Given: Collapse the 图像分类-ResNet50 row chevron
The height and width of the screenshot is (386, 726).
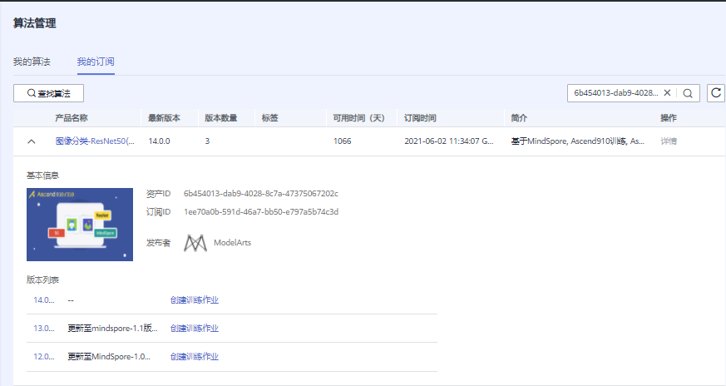Looking at the screenshot, I should pyautogui.click(x=32, y=141).
